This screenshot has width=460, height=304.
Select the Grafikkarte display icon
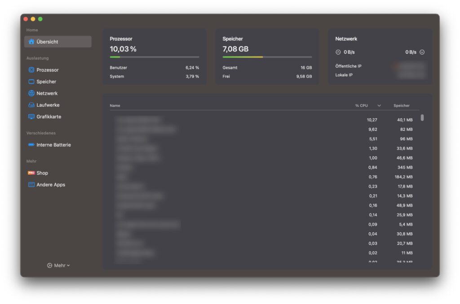coord(31,117)
